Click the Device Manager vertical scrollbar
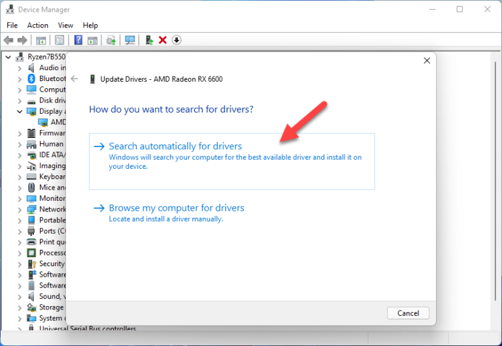The image size is (502, 346). [495, 181]
